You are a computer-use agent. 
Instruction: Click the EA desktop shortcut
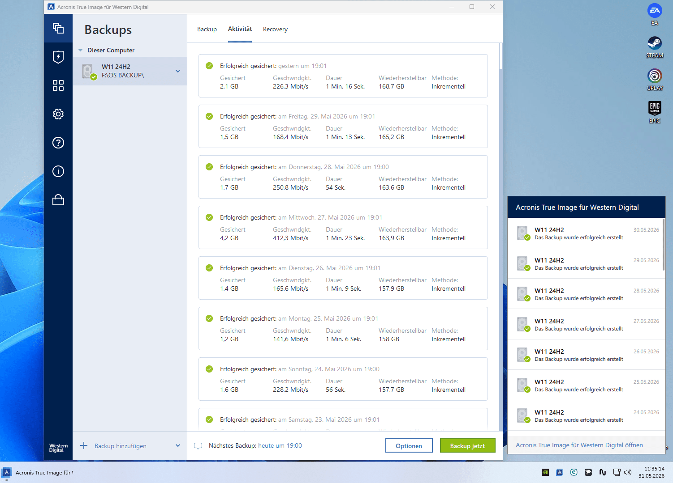point(655,14)
